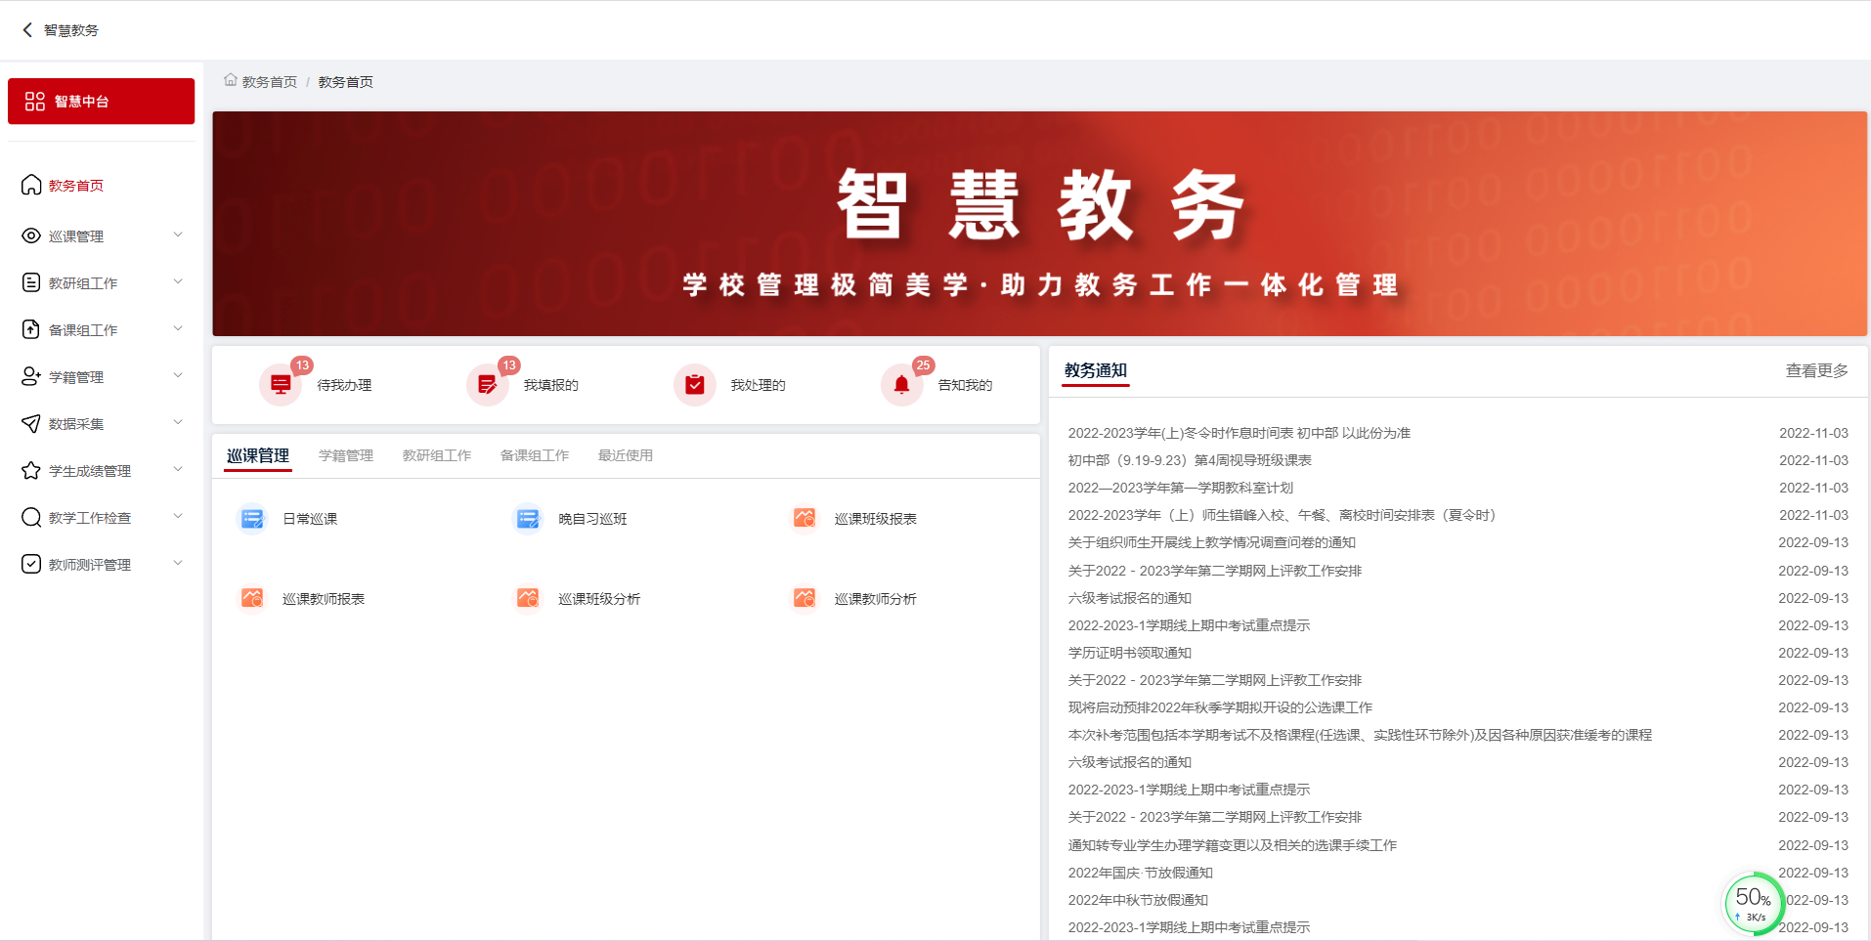Expand the 数据采集 sidebar section
This screenshot has height=941, width=1871.
[101, 422]
